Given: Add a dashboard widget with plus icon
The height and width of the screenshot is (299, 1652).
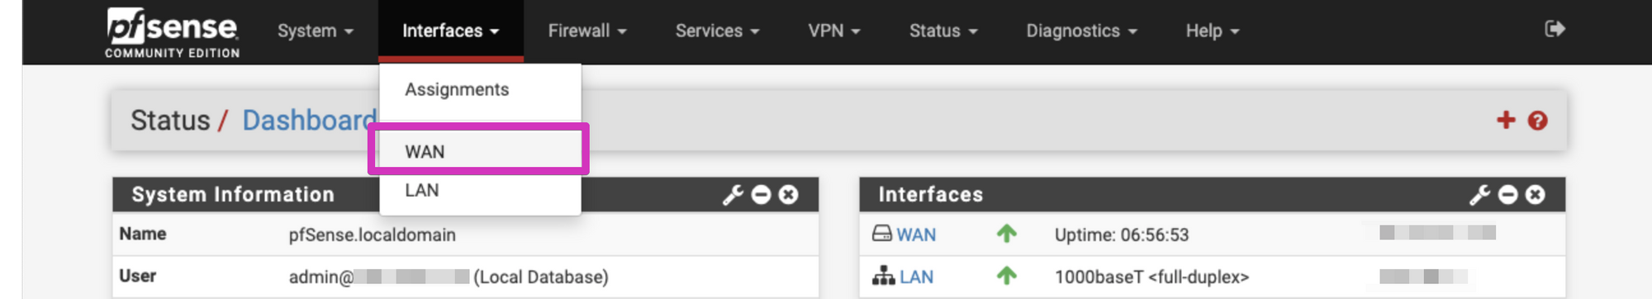Looking at the screenshot, I should (1506, 121).
